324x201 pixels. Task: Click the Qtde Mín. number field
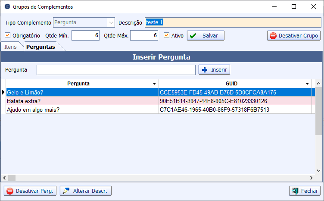pyautogui.click(x=85, y=35)
